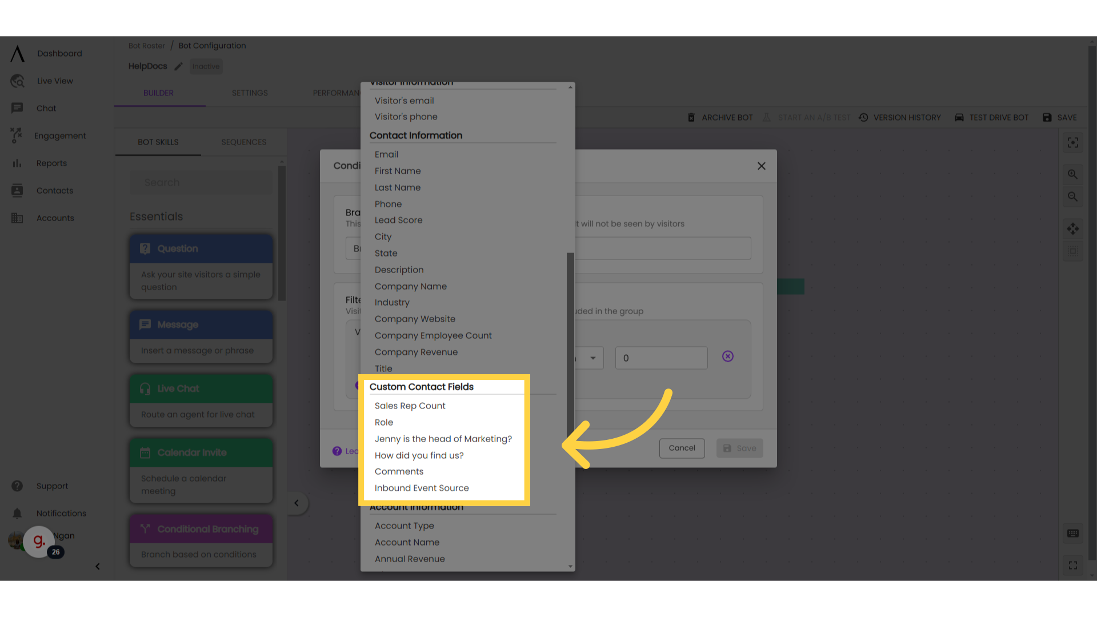Click the Dashboard icon in sidebar

pyautogui.click(x=17, y=54)
